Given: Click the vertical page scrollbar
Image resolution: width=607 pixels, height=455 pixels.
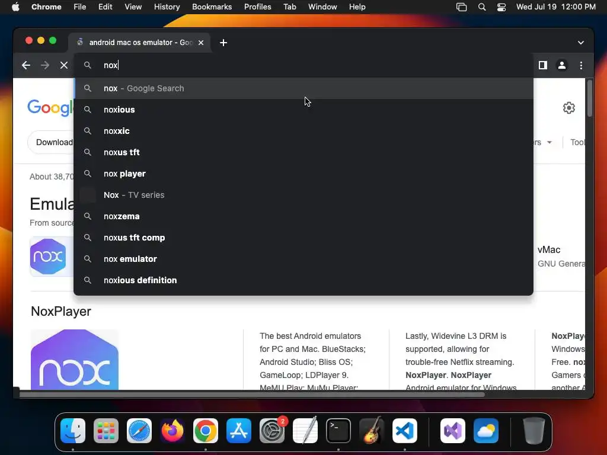Looking at the screenshot, I should [590, 98].
